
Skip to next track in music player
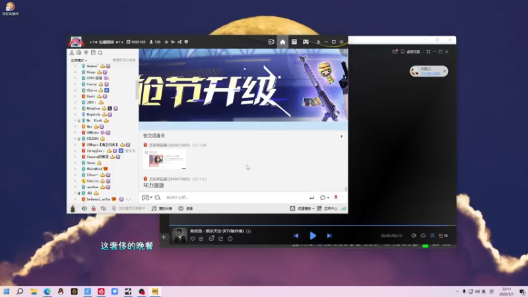point(329,236)
